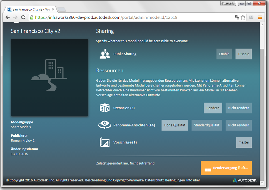Choose Hohe Qualität for panorama views

click(x=175, y=125)
